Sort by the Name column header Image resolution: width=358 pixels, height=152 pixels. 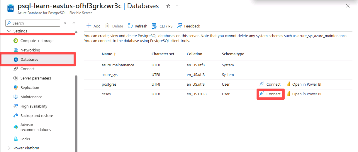[x=107, y=54]
